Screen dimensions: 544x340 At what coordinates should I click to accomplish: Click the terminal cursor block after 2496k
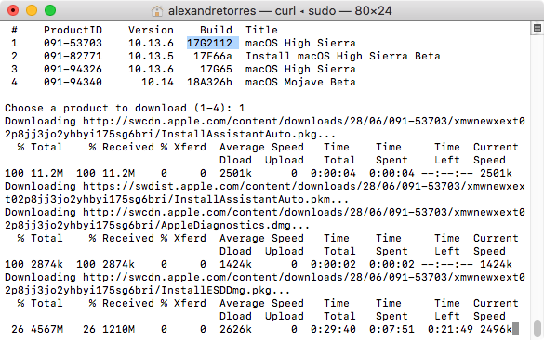pos(515,329)
